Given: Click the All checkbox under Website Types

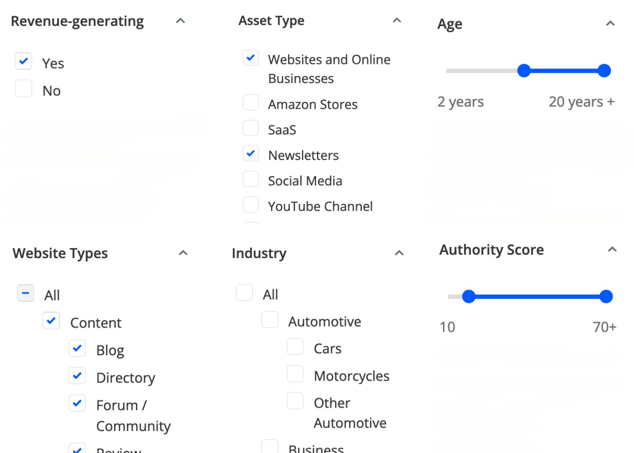Looking at the screenshot, I should pos(25,293).
